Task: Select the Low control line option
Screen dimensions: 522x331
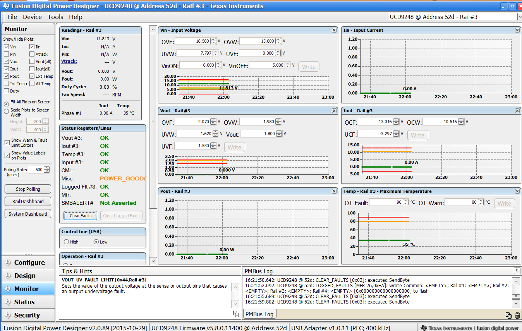Action: point(96,242)
